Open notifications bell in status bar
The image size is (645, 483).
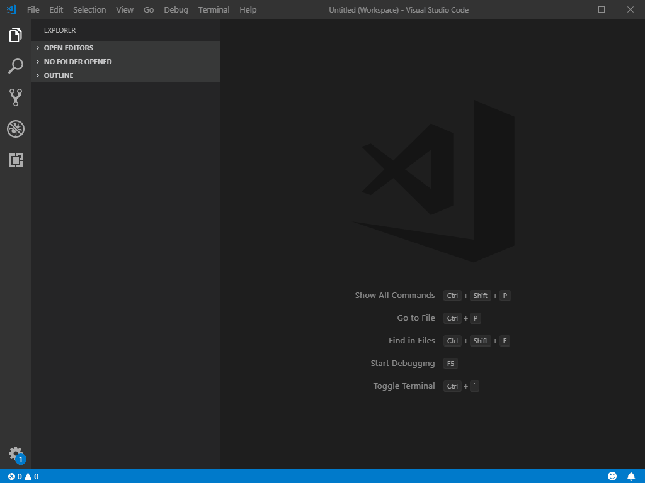[x=631, y=476]
